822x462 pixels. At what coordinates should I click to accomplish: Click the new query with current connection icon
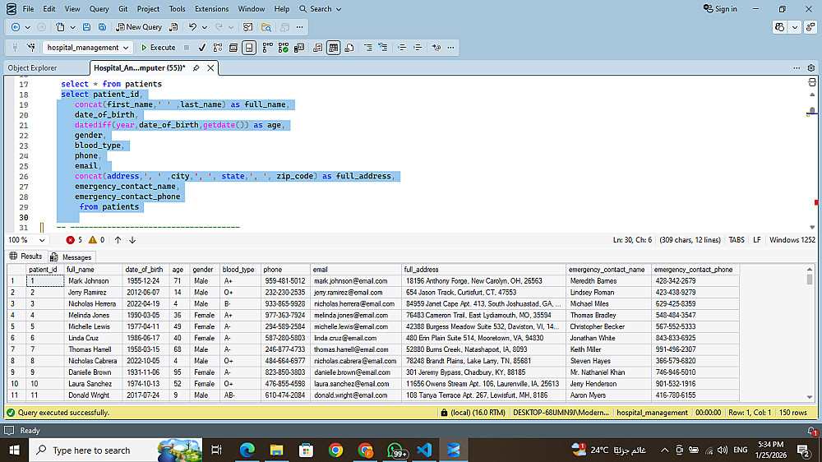pos(173,27)
